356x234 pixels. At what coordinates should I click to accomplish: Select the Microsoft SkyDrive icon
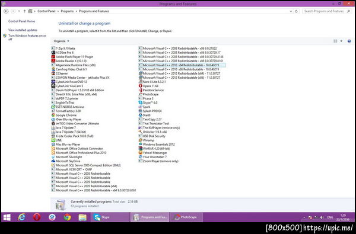(x=53, y=161)
